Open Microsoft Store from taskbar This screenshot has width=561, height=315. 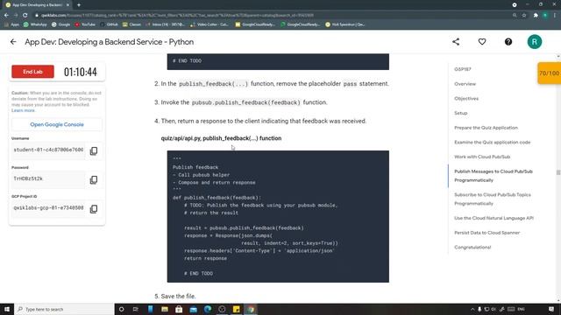(179, 309)
